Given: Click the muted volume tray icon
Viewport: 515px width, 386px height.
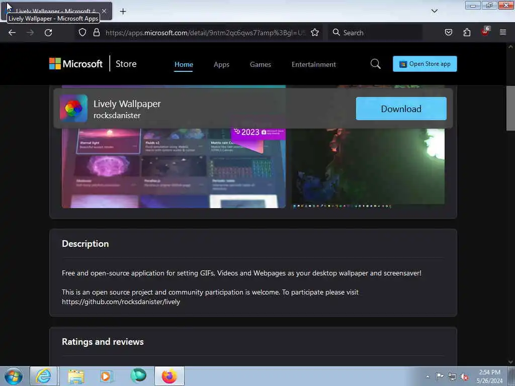Looking at the screenshot, I should tap(464, 377).
